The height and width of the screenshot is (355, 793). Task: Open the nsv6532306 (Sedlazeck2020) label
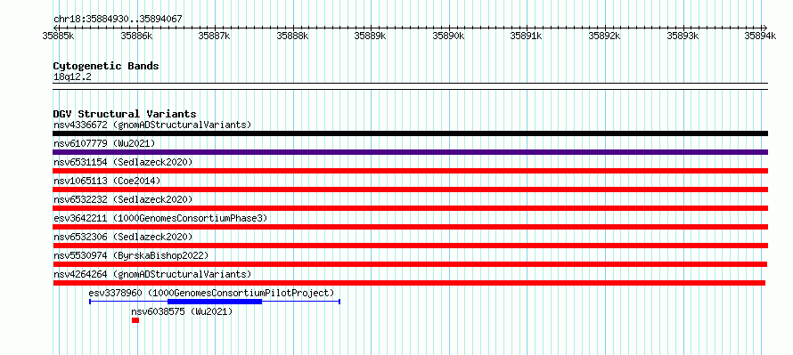coord(123,237)
